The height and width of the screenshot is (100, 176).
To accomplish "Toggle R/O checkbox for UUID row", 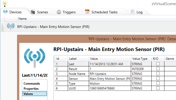I will 158,88.
